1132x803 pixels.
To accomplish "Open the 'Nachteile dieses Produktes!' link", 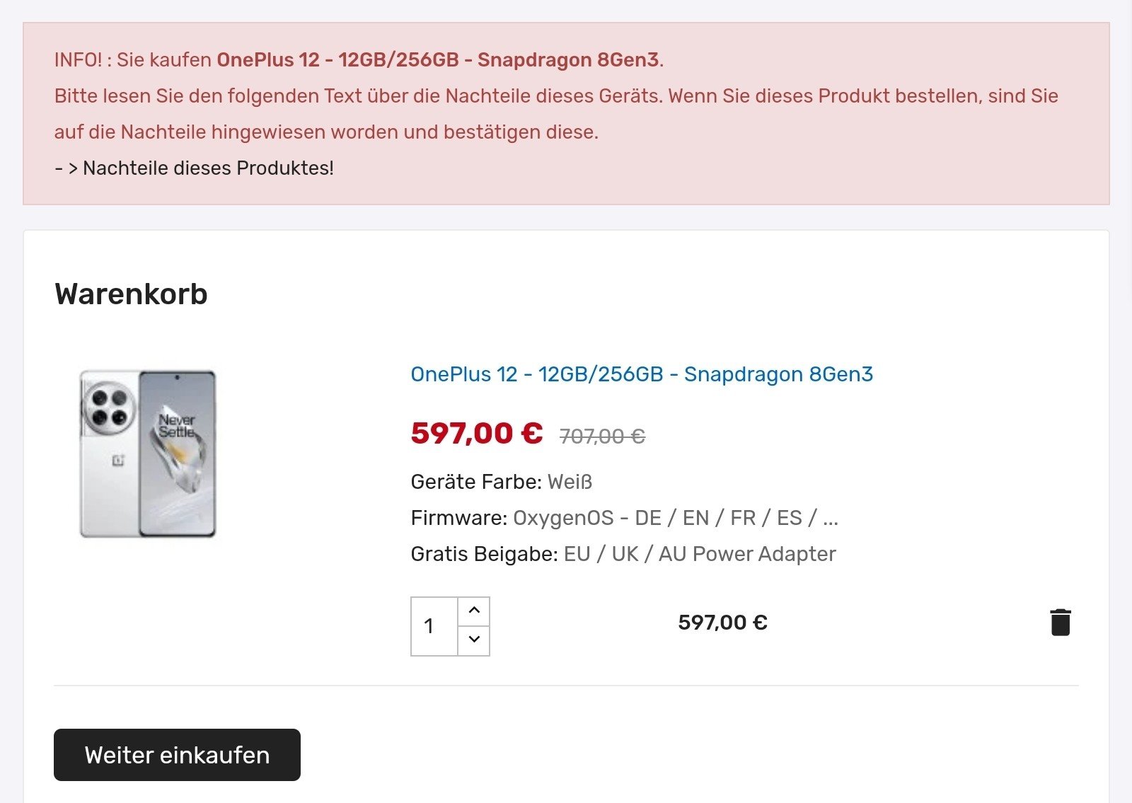I will (x=208, y=168).
